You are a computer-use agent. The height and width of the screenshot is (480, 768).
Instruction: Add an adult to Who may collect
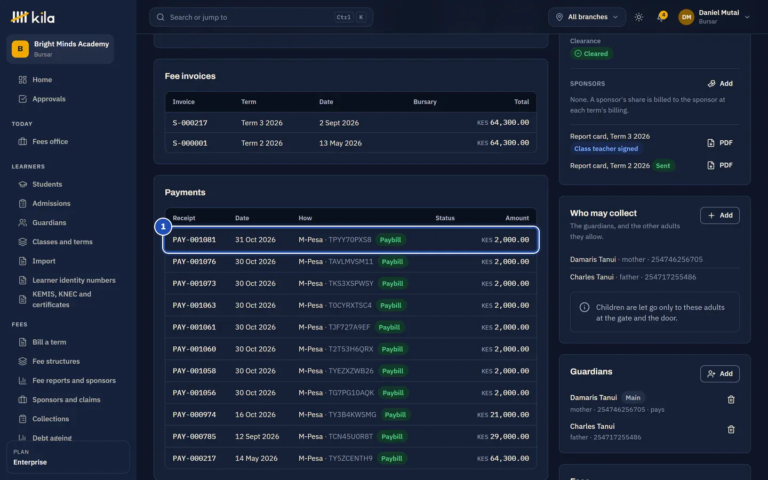720,215
